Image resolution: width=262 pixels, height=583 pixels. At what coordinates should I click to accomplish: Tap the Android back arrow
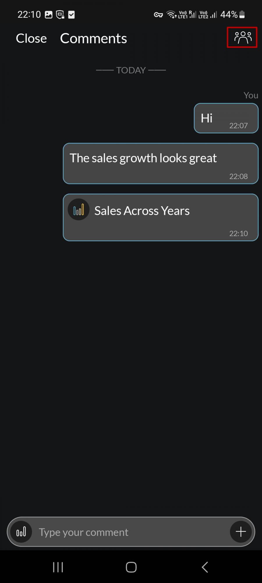pyautogui.click(x=205, y=567)
